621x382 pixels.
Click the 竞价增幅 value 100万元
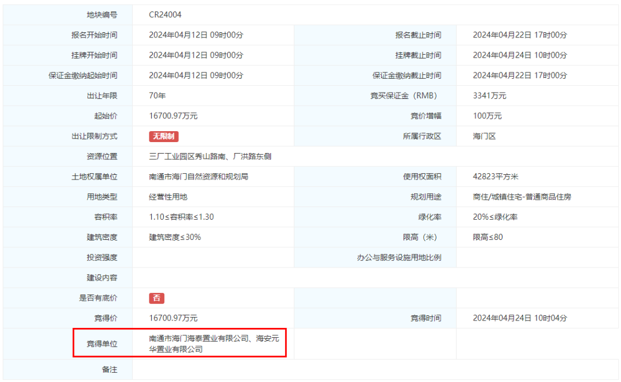(487, 116)
